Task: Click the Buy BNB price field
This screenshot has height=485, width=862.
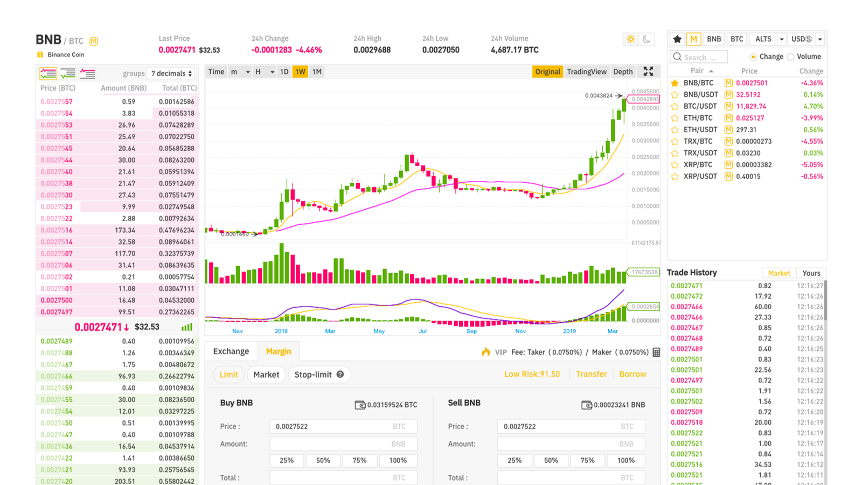Action: (343, 426)
